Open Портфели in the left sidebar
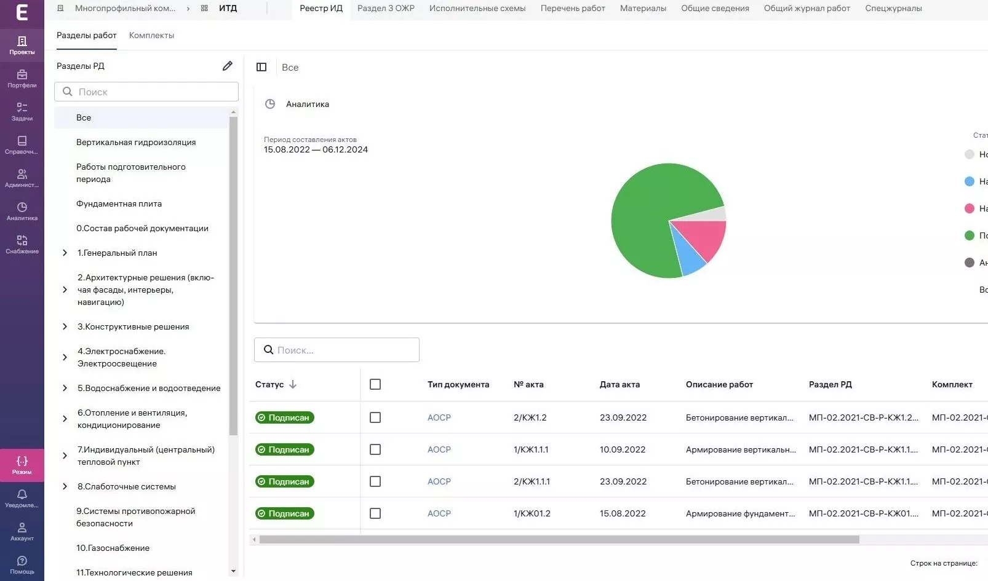This screenshot has height=581, width=988. pyautogui.click(x=22, y=78)
